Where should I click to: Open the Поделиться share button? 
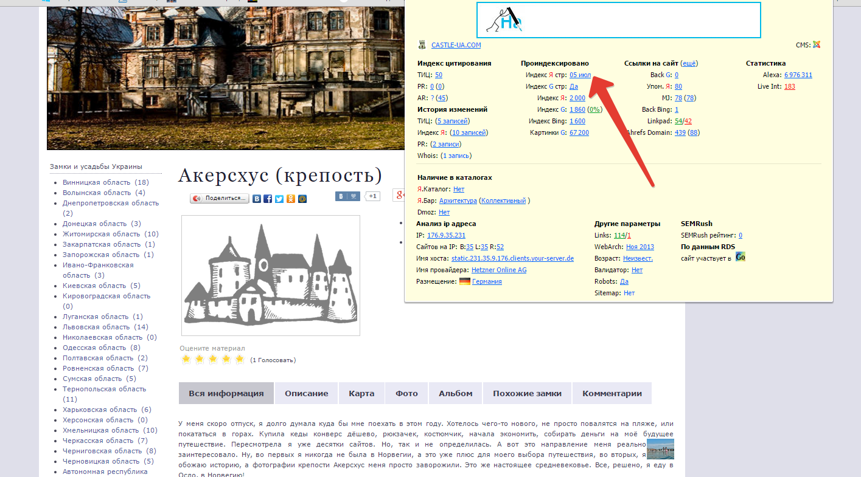[x=220, y=199]
